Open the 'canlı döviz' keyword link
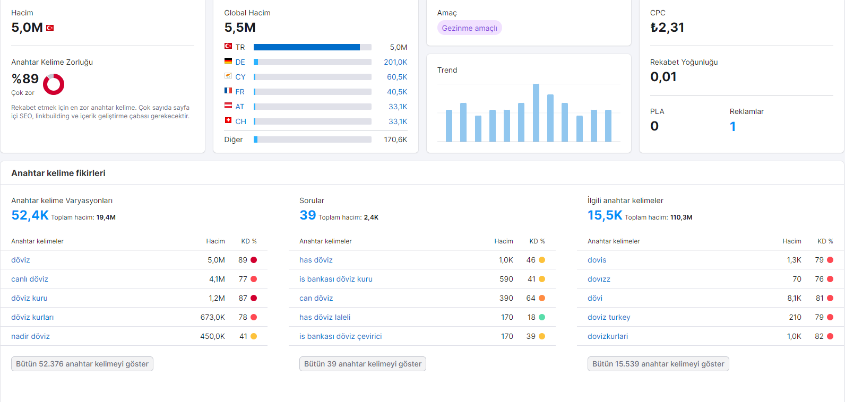This screenshot has width=845, height=402. [30, 279]
